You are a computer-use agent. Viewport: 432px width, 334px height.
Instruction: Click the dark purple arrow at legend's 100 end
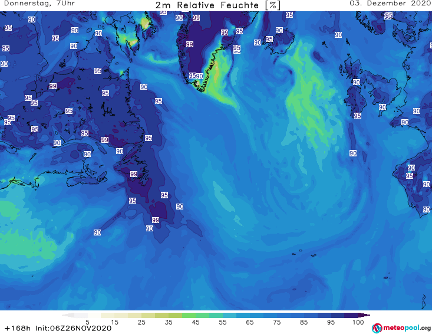click(364, 315)
